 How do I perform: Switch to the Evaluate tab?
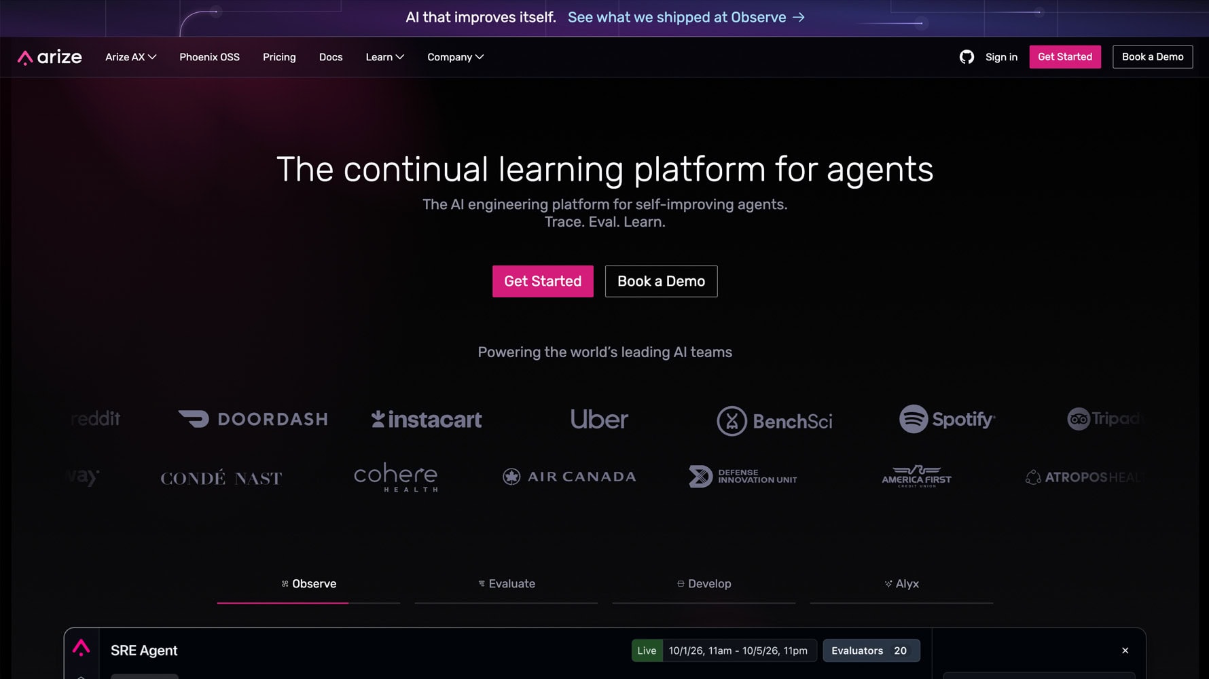point(506,584)
